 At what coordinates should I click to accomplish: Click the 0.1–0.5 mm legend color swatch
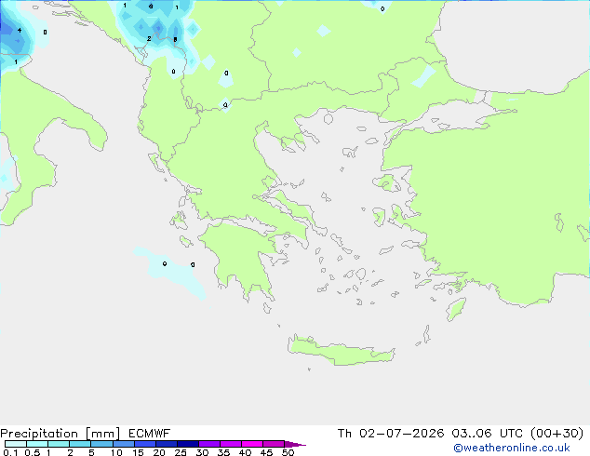pos(16,444)
